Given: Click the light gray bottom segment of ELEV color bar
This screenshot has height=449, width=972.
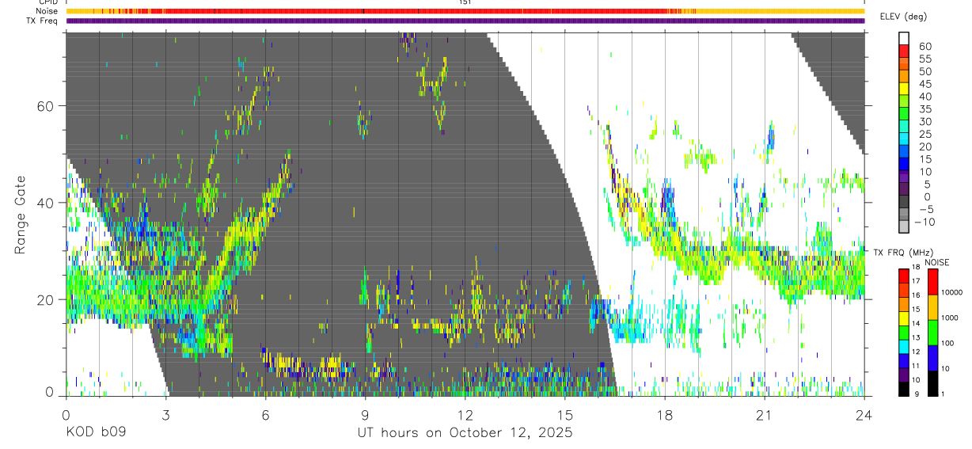Looking at the screenshot, I should [x=904, y=227].
